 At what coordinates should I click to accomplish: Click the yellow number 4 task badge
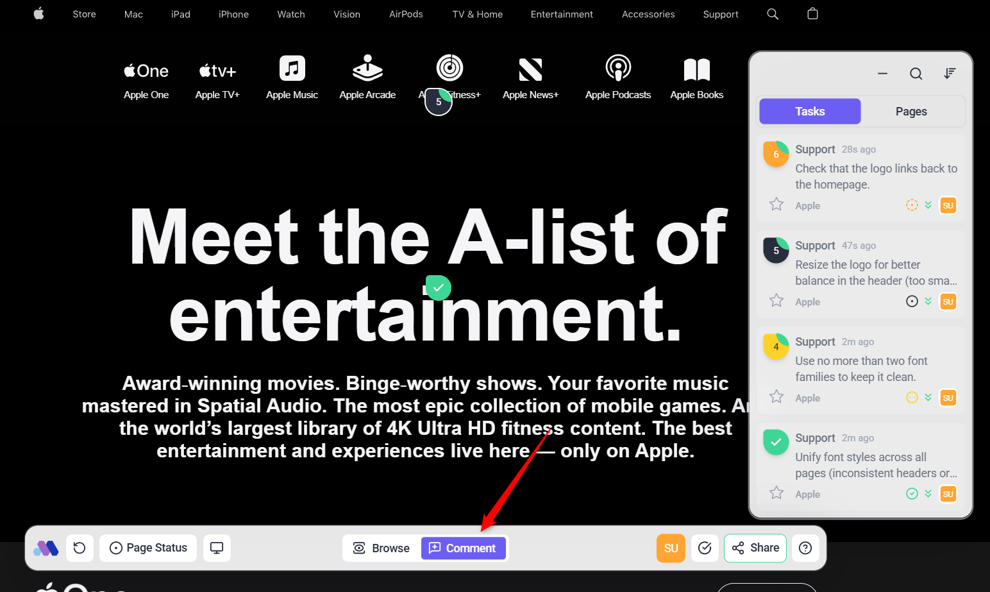click(776, 346)
